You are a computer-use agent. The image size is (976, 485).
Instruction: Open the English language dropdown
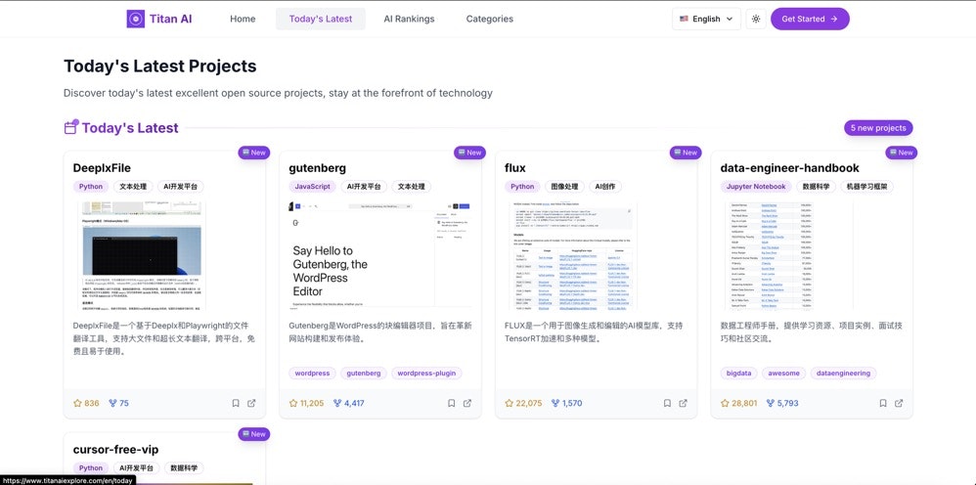[706, 19]
